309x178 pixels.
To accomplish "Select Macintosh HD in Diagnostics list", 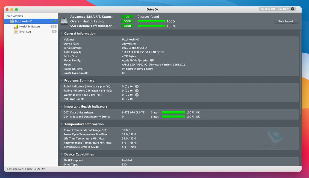I will [31, 21].
